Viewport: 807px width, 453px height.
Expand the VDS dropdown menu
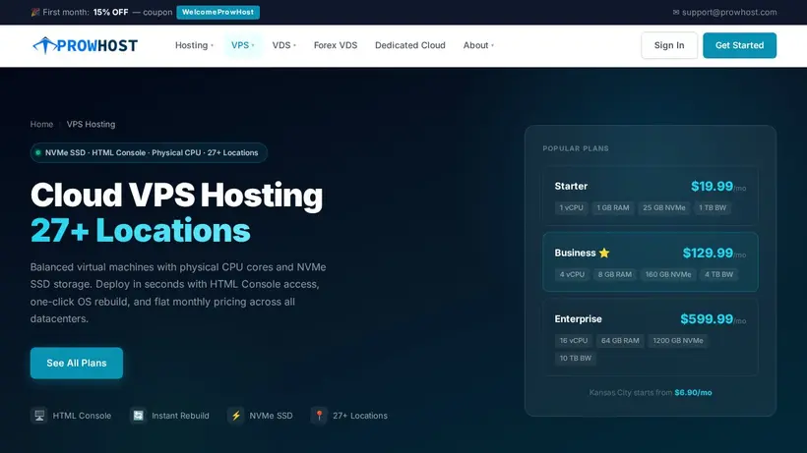coord(284,45)
